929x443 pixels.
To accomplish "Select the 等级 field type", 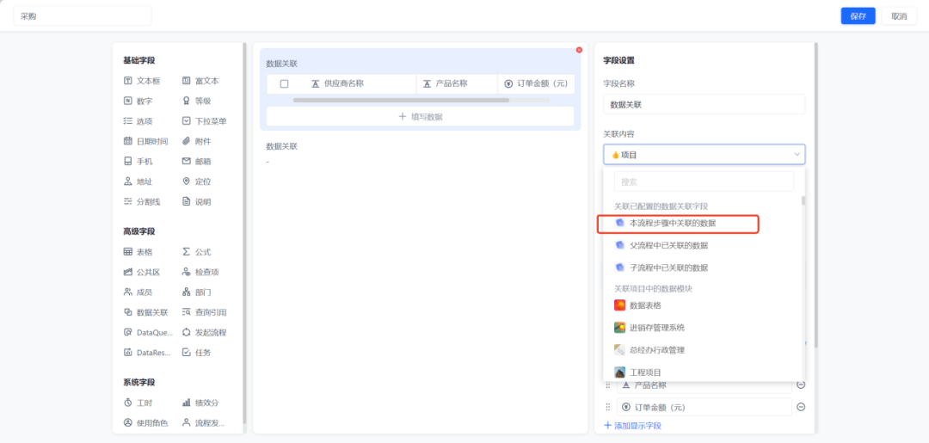I will (x=197, y=101).
